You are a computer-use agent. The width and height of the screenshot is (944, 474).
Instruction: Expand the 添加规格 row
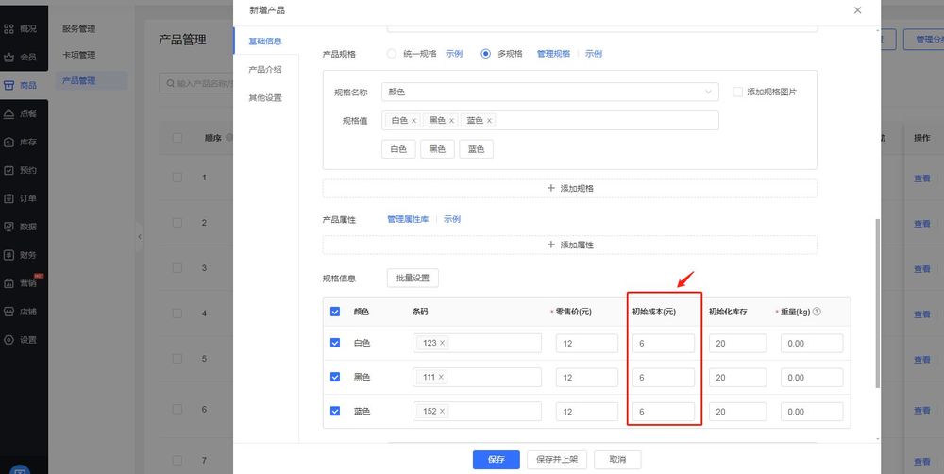click(x=569, y=188)
